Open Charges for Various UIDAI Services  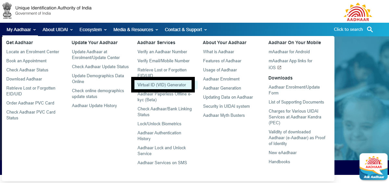pyautogui.click(x=295, y=117)
